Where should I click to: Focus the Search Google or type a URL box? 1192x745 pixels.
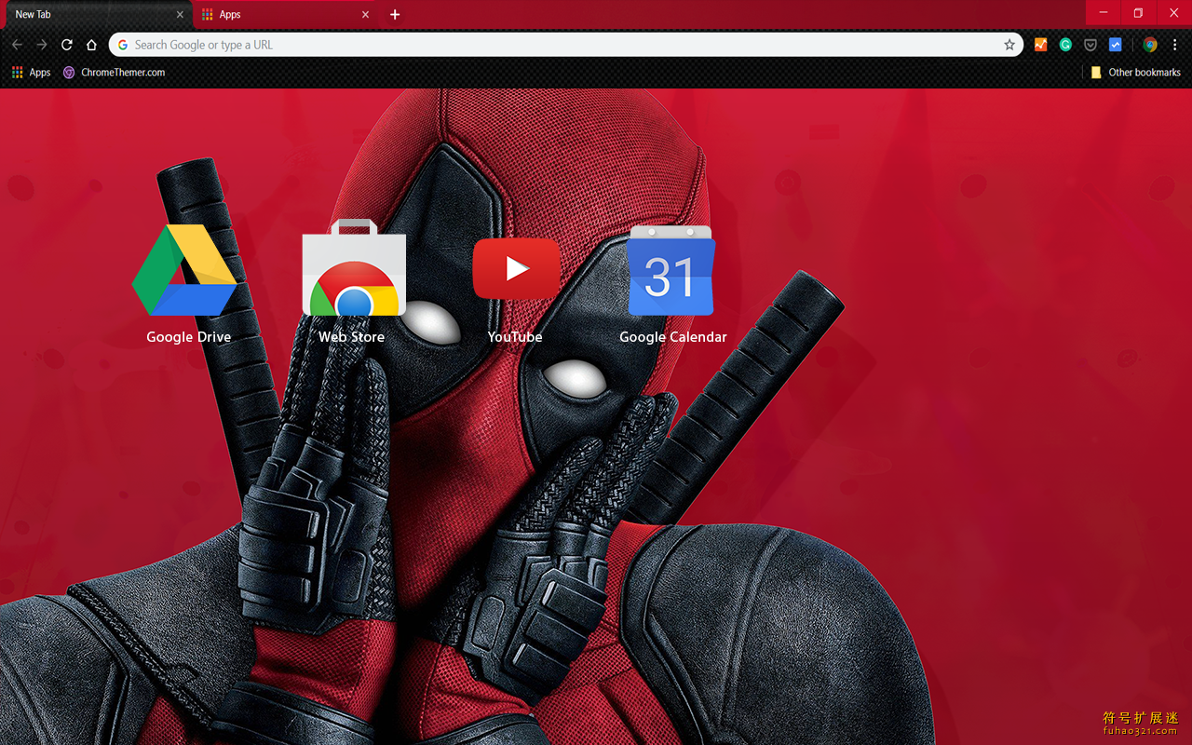pos(566,45)
